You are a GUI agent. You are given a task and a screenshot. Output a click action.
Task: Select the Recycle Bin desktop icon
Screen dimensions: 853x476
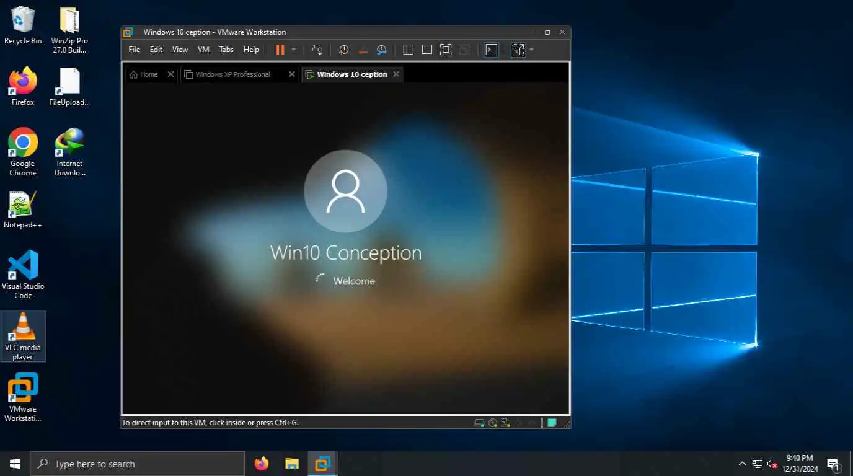[23, 25]
